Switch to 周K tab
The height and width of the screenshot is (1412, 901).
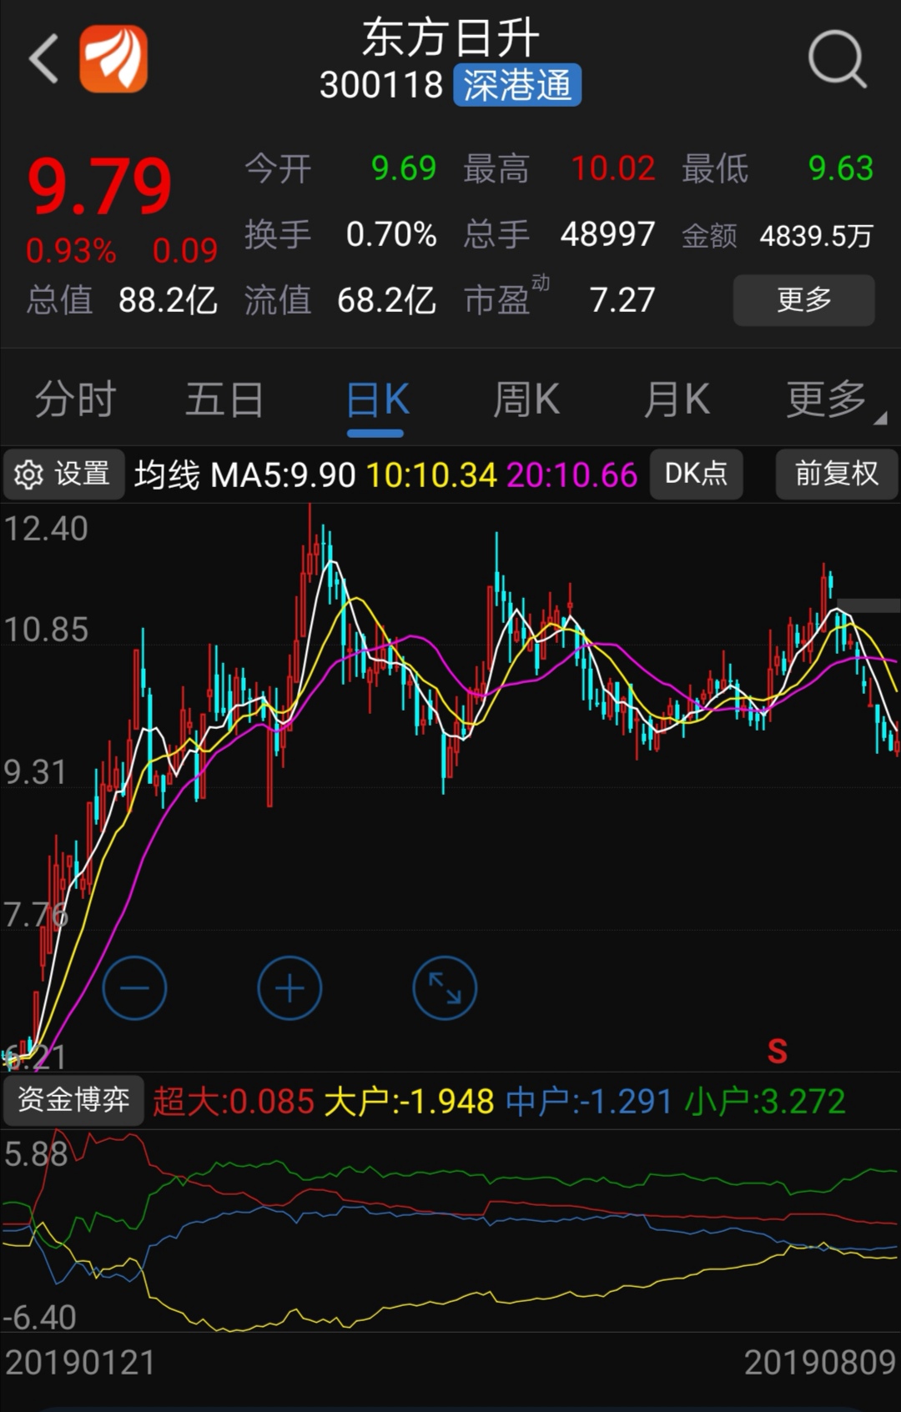click(526, 399)
